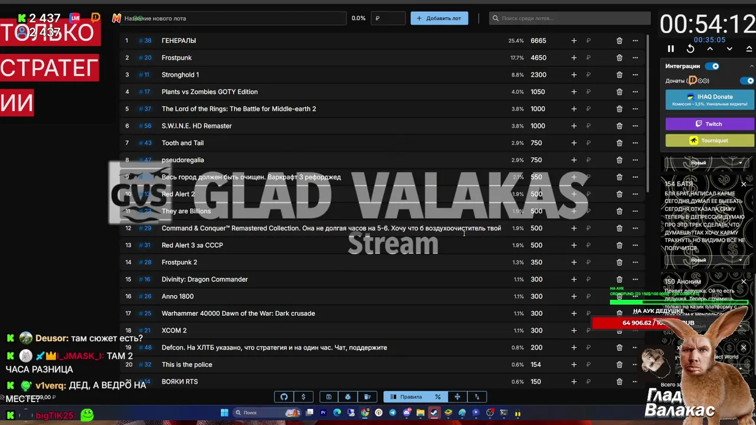Open more options for ВОЯКИ RTS
Screen dimensions: 756x425
coord(636,382)
